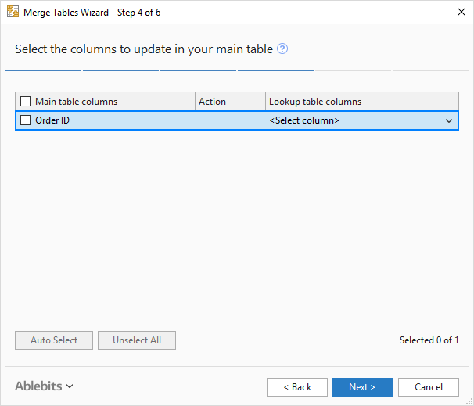Select the Order ID row label
474x406 pixels.
point(52,120)
